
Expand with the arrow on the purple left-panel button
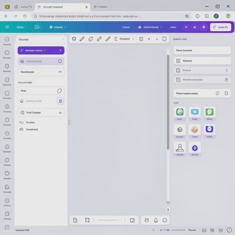click(x=60, y=50)
